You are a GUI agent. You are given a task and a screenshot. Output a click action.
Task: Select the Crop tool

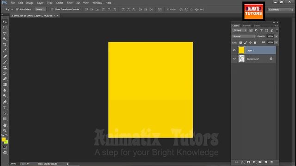coord(5,45)
